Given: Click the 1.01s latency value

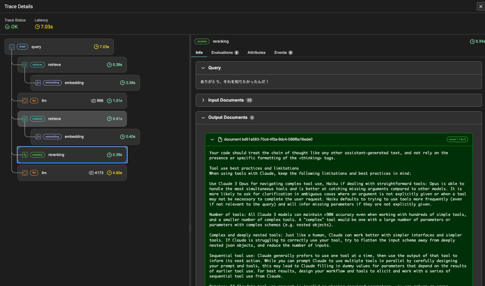Looking at the screenshot, I should 117,101.
